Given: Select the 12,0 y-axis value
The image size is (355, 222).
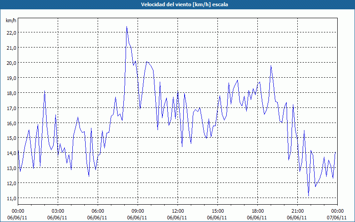Looking at the screenshot, I should click(12, 183).
